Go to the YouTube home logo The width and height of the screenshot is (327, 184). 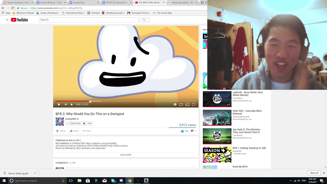click(x=19, y=20)
